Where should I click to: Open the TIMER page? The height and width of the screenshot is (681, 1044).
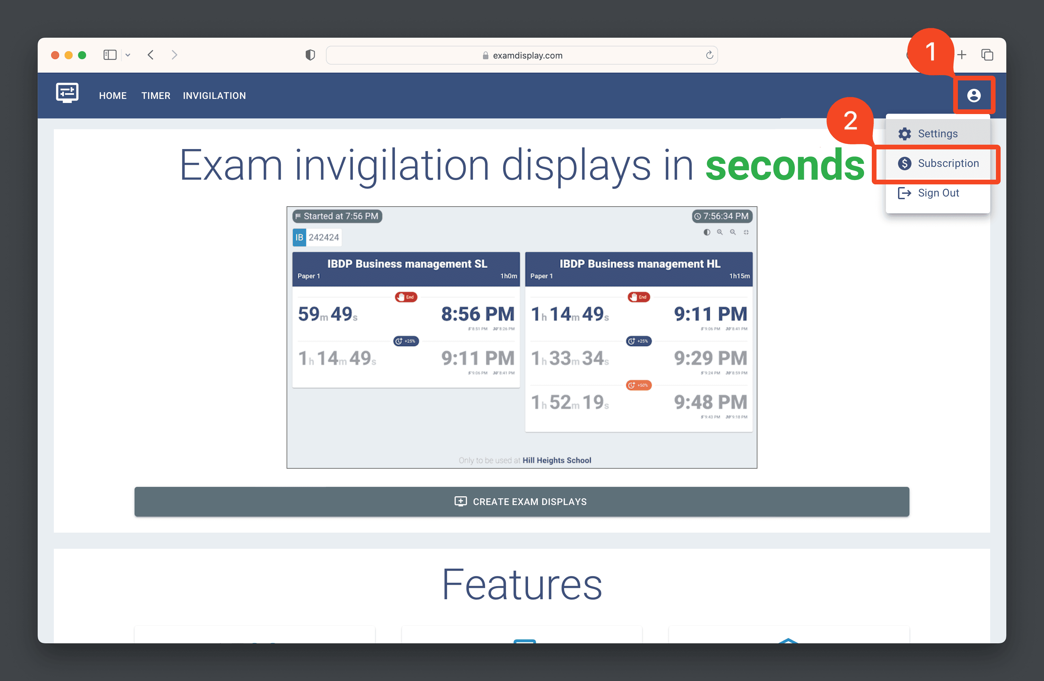(156, 96)
